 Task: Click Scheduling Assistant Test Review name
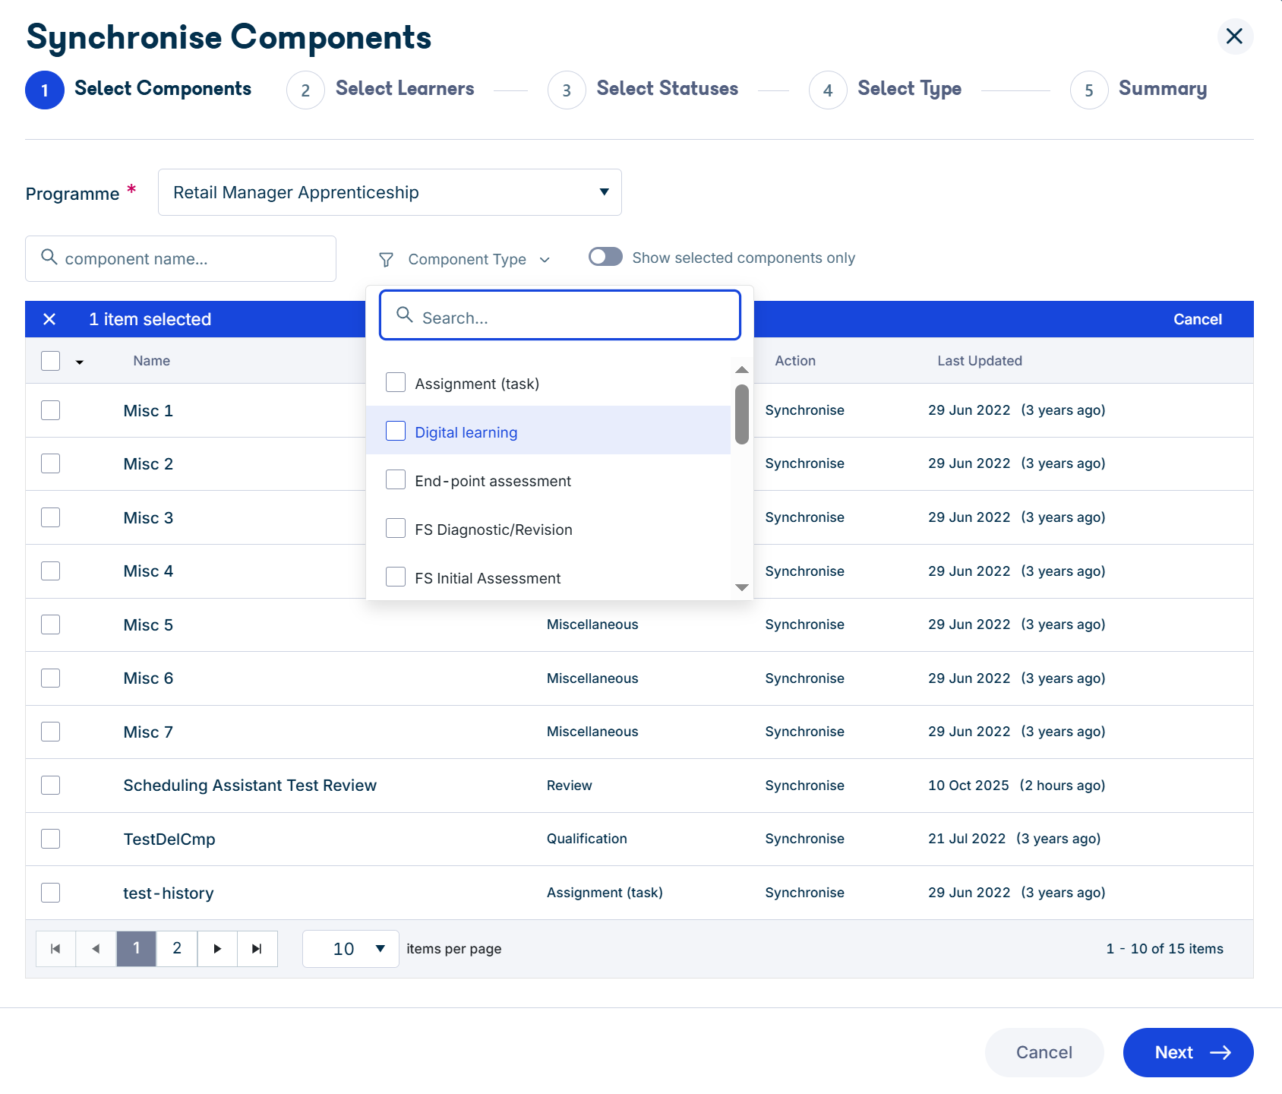(250, 786)
